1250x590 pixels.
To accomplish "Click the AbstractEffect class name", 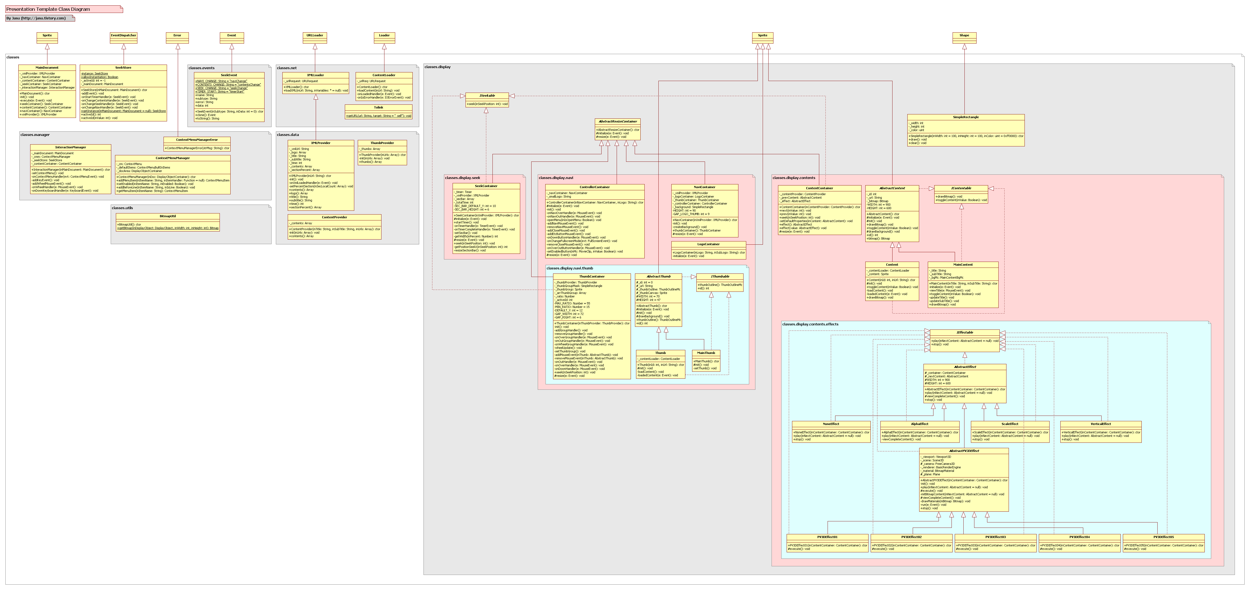I will point(965,367).
